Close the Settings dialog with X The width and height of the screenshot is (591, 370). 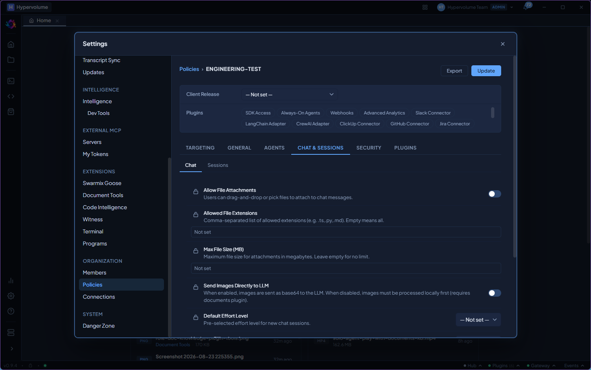503,44
